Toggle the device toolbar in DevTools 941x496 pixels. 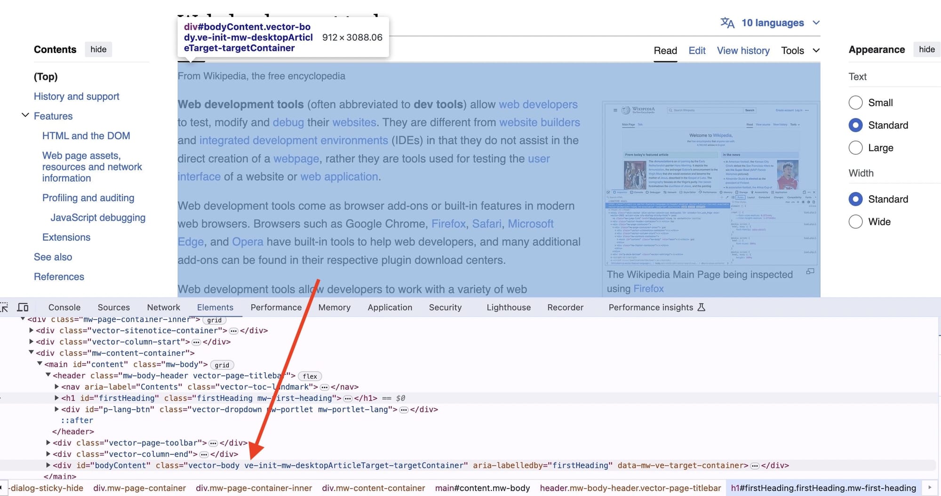tap(23, 307)
